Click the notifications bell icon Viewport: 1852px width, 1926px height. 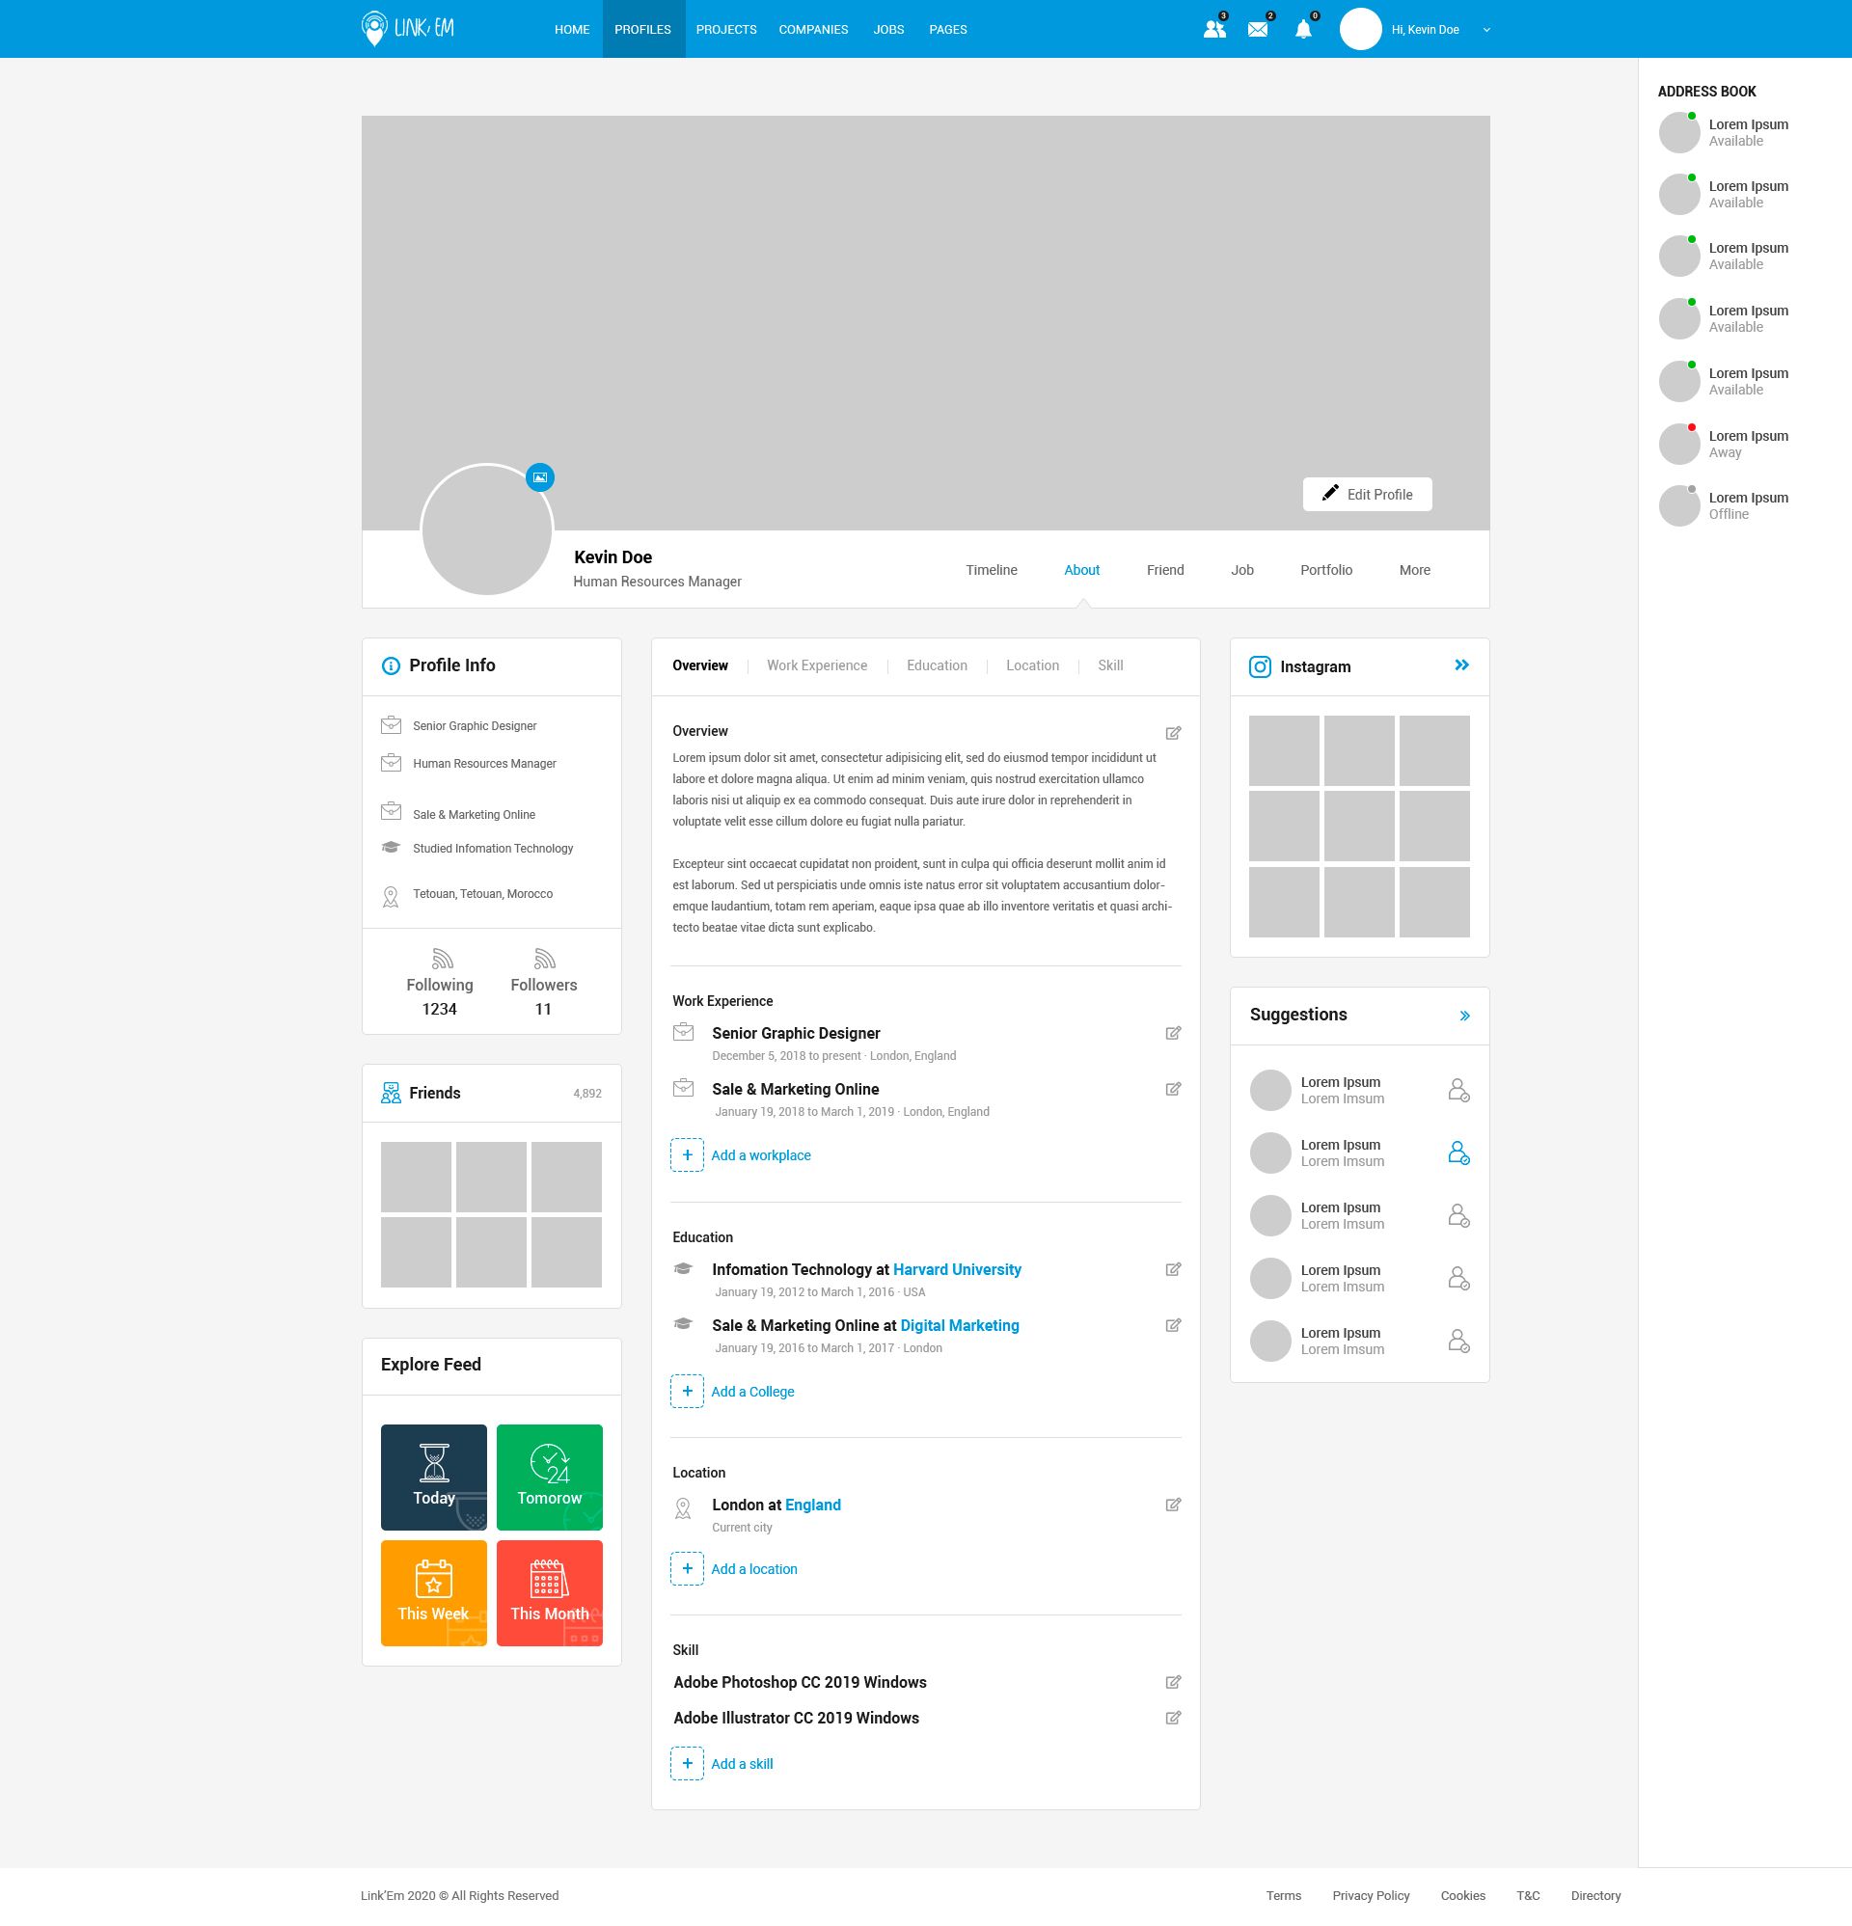coord(1303,30)
